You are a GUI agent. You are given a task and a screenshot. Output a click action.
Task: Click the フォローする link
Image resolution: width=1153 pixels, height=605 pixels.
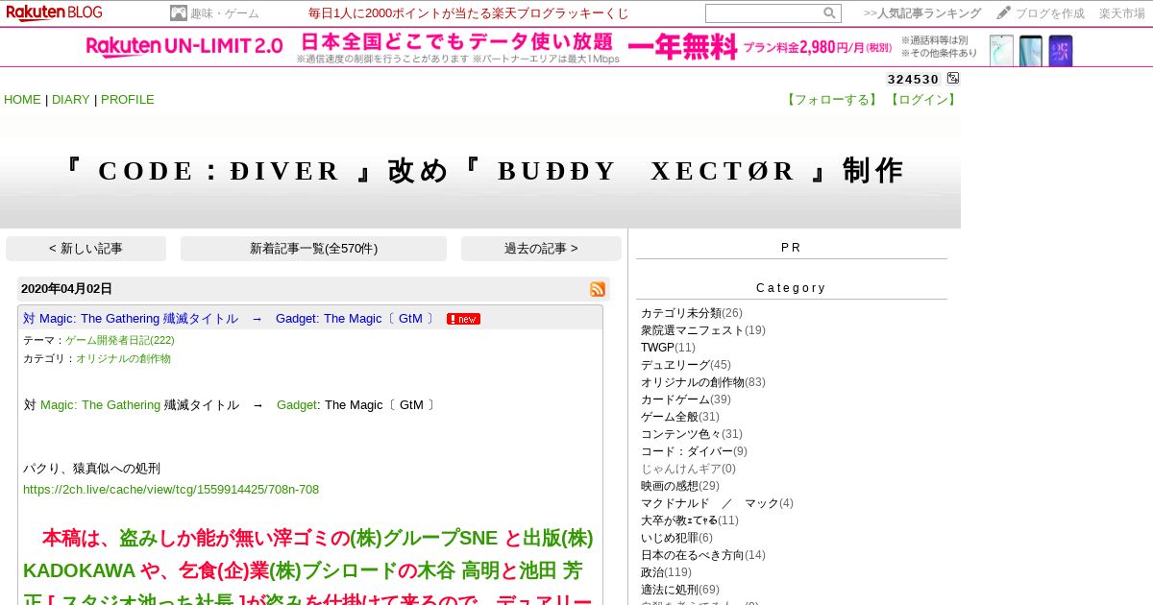pyautogui.click(x=832, y=100)
